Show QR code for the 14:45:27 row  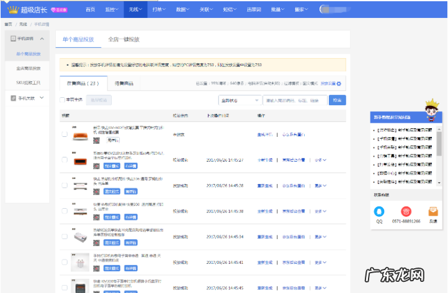(96, 166)
